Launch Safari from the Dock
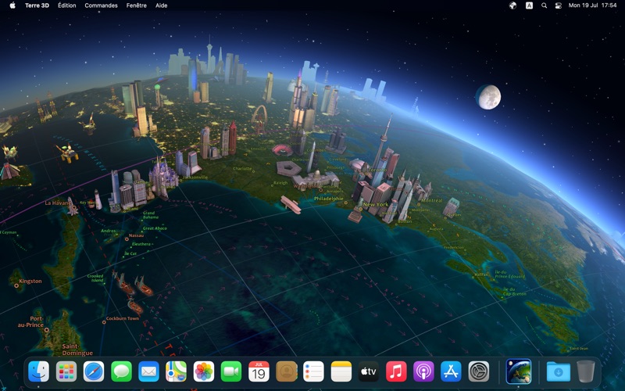This screenshot has height=391, width=625. point(94,371)
